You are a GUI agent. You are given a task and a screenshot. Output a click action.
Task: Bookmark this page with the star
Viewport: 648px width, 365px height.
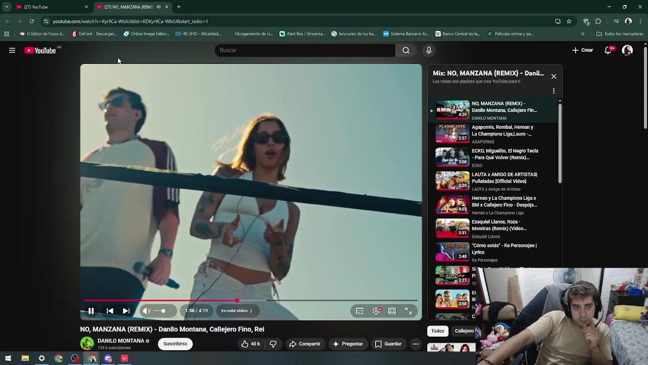pos(569,21)
